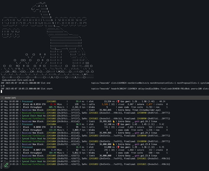Click pointing hand emoji after limit 35,999,965
This screenshot has width=209, height=171.
[114, 121]
